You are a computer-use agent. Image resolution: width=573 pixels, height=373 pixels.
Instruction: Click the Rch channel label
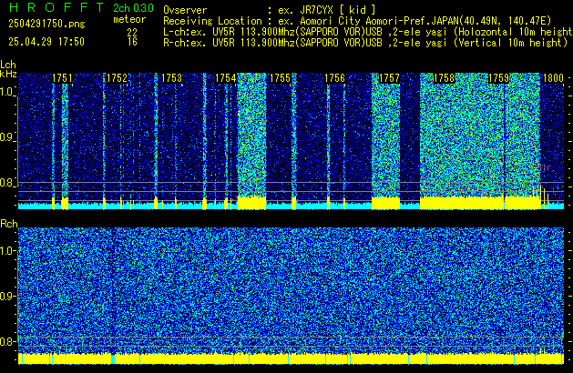[9, 224]
